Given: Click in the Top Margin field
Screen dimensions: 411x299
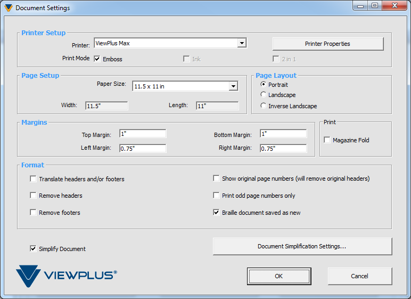Looking at the screenshot, I should pyautogui.click(x=142, y=134).
